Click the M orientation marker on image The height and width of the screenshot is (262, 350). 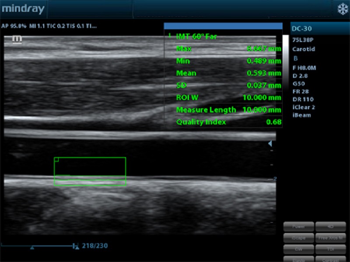pos(17,39)
